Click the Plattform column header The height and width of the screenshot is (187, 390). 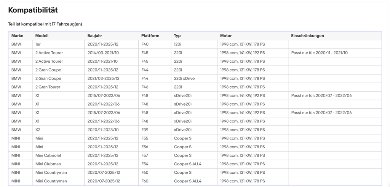pos(150,36)
